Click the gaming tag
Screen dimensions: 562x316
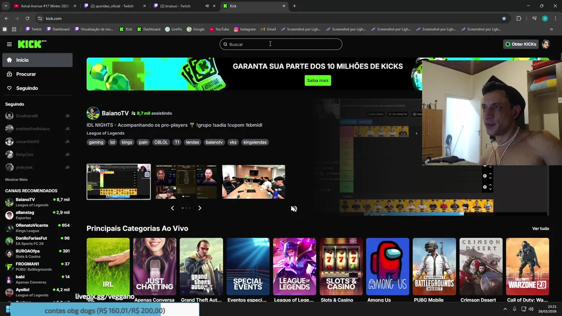[x=96, y=142]
